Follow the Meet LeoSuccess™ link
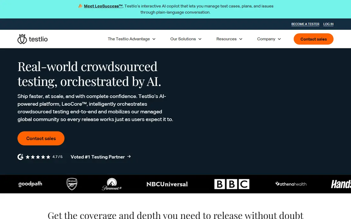Viewport: 351px width, 219px height. pyautogui.click(x=103, y=6)
